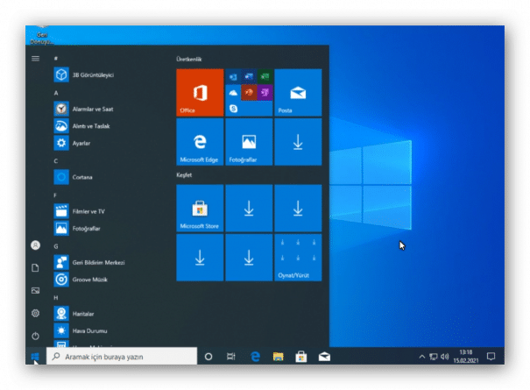
Task: Click download tile next to Fotoğraflar
Action: pos(298,142)
